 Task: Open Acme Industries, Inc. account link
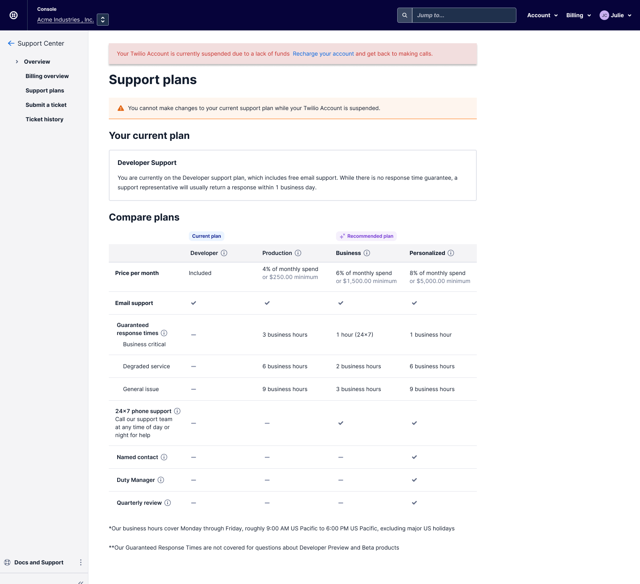(66, 20)
